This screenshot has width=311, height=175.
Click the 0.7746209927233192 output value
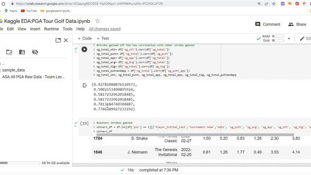click(x=114, y=109)
